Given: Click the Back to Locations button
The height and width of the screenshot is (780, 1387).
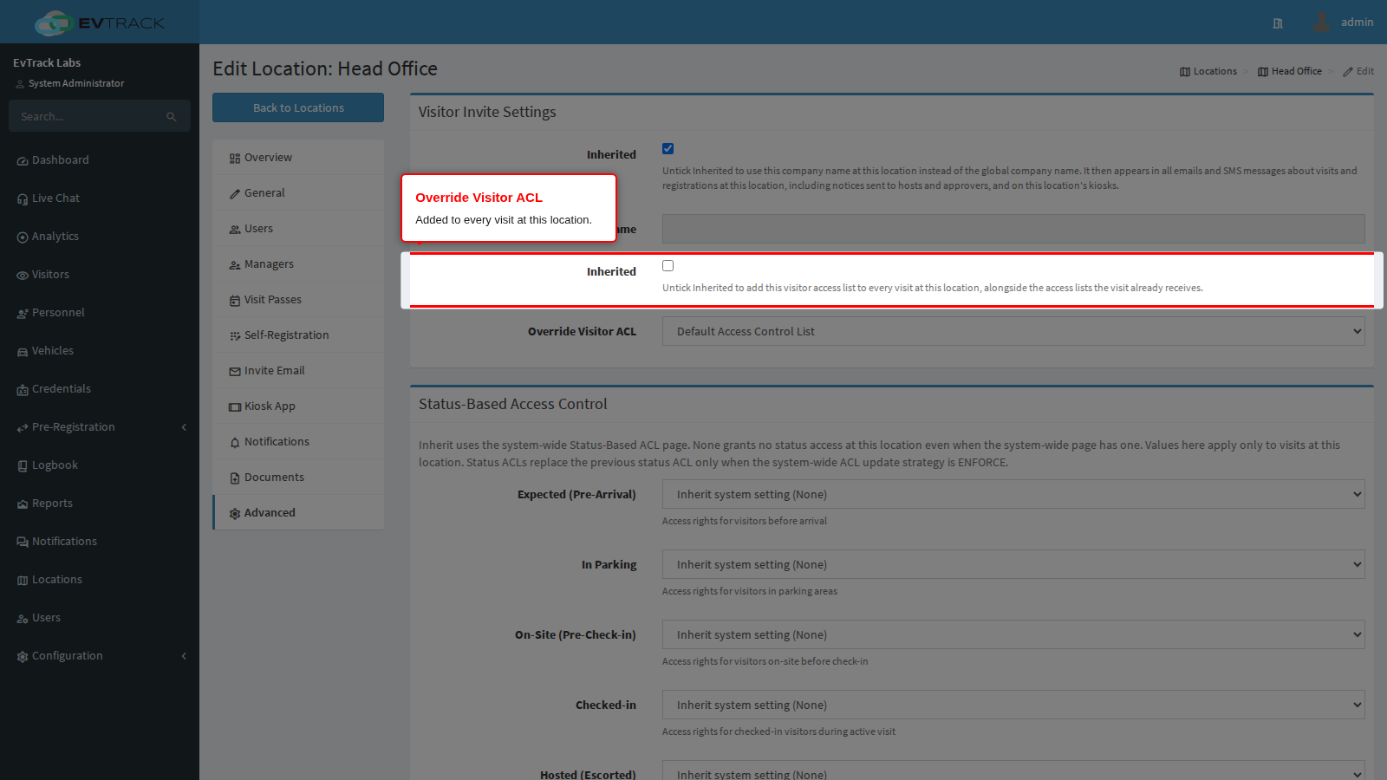Looking at the screenshot, I should pos(298,107).
